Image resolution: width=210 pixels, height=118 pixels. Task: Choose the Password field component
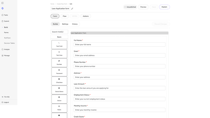pos(59,72)
